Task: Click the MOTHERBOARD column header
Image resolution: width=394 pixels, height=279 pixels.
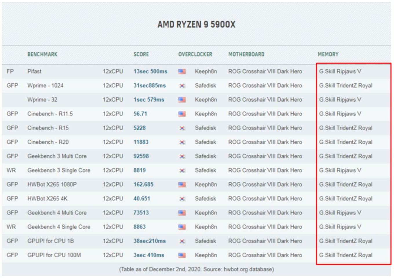Action: pos(246,54)
